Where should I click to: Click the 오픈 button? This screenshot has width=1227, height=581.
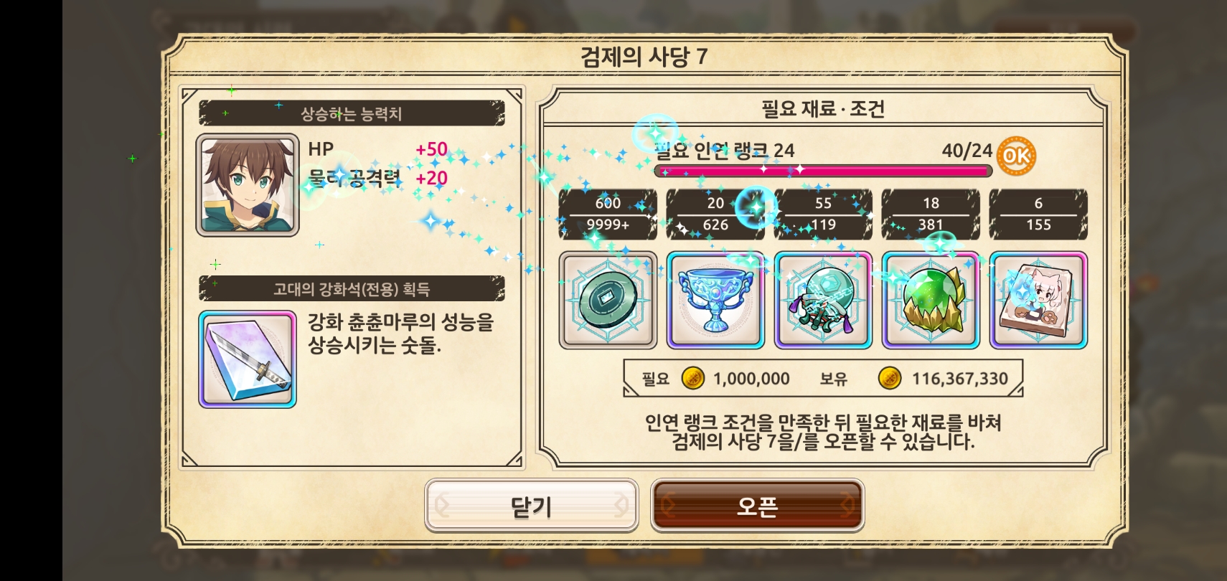(757, 506)
